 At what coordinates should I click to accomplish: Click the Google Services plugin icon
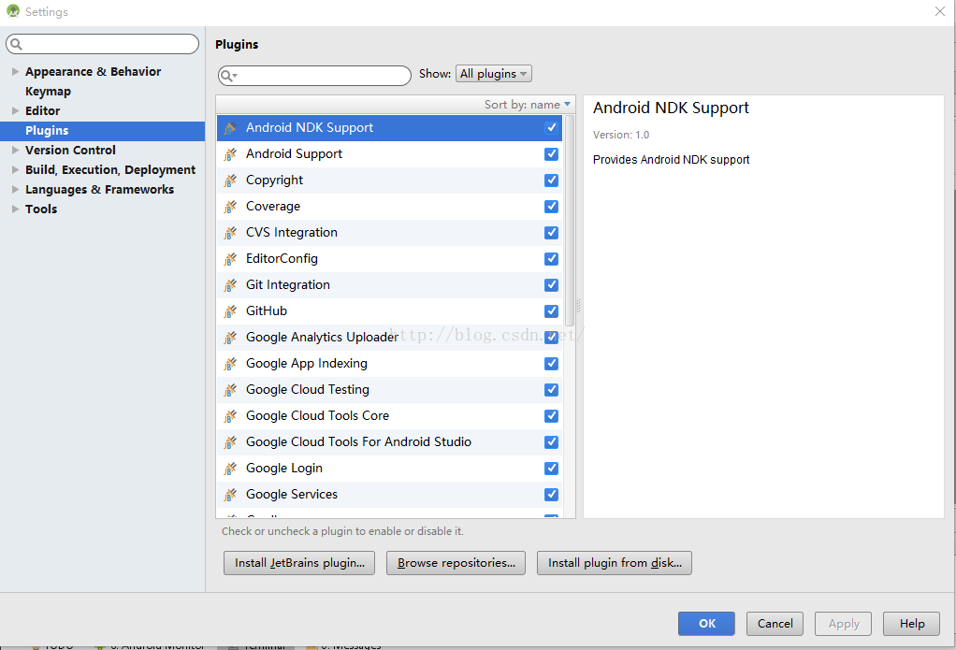tap(230, 495)
